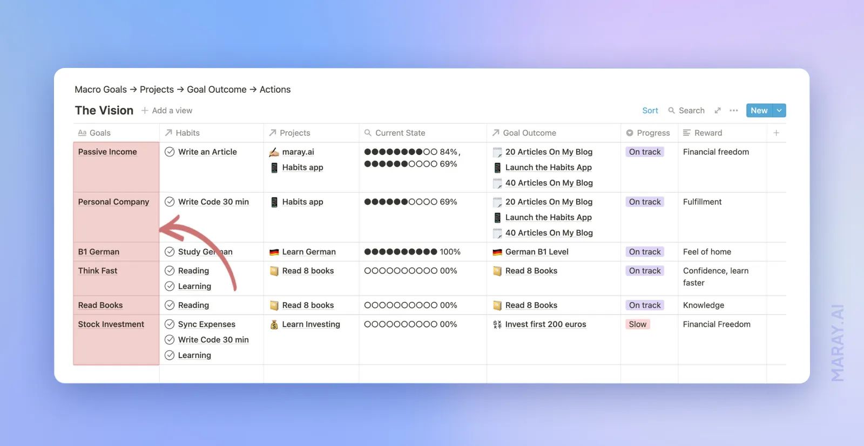Click notepad icon of 20 Articles On My Blog in Passive Income row

coord(497,153)
